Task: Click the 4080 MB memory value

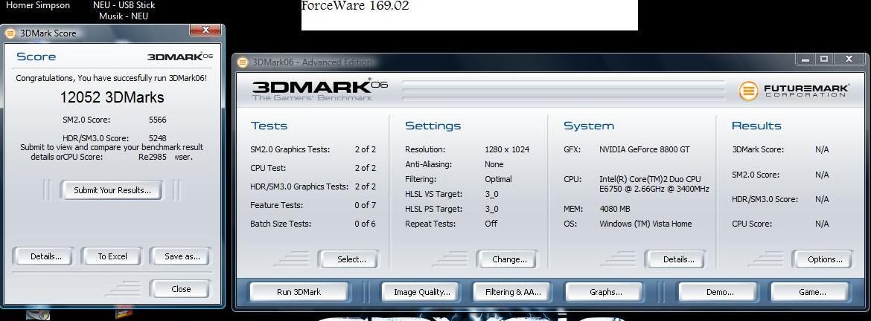Action: 614,209
